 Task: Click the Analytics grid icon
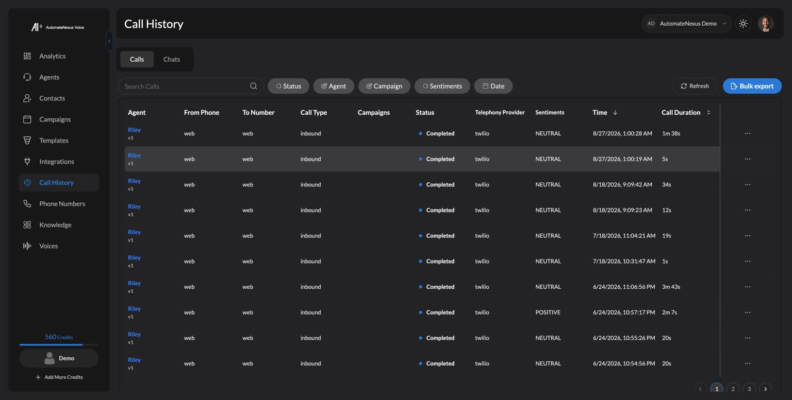pyautogui.click(x=27, y=56)
